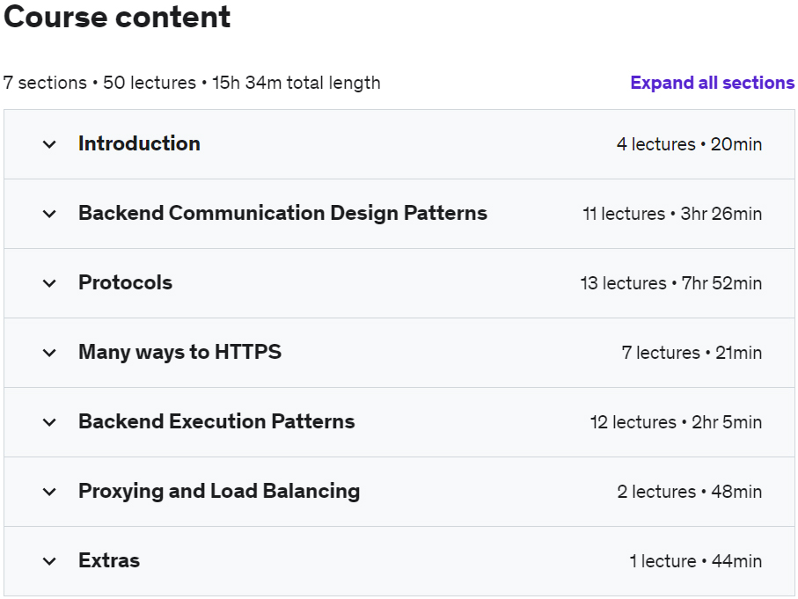This screenshot has height=599, width=798.
Task: Click the Expand all sections link
Action: click(x=712, y=83)
